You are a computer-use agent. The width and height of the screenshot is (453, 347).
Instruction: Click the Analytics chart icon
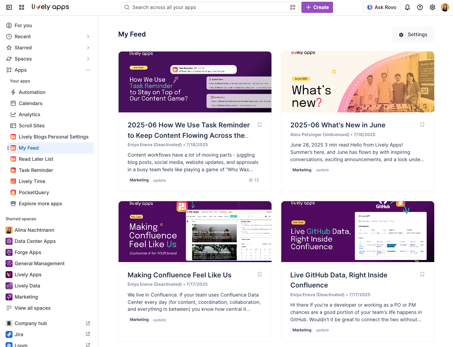click(x=13, y=115)
